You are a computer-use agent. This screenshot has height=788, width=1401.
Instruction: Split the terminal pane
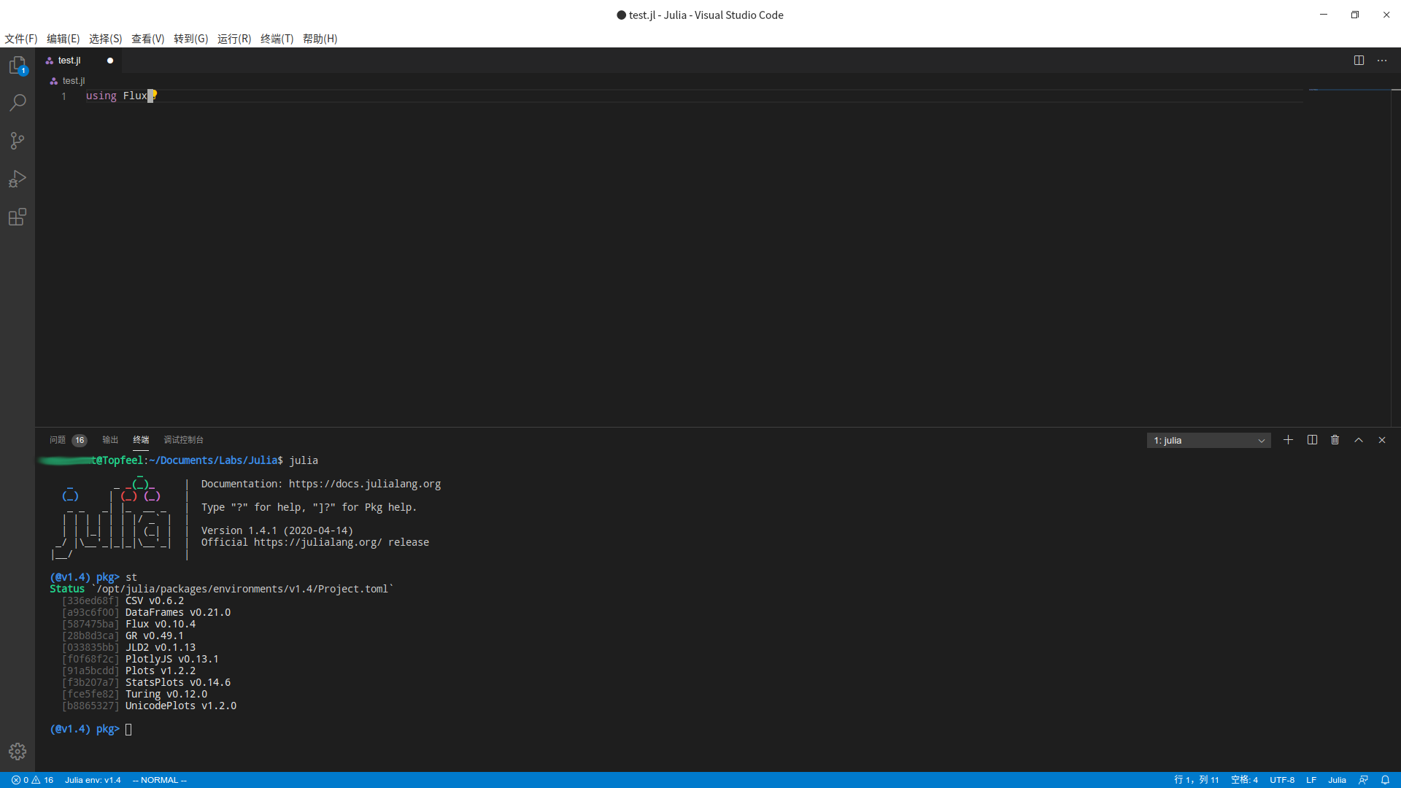(x=1311, y=440)
